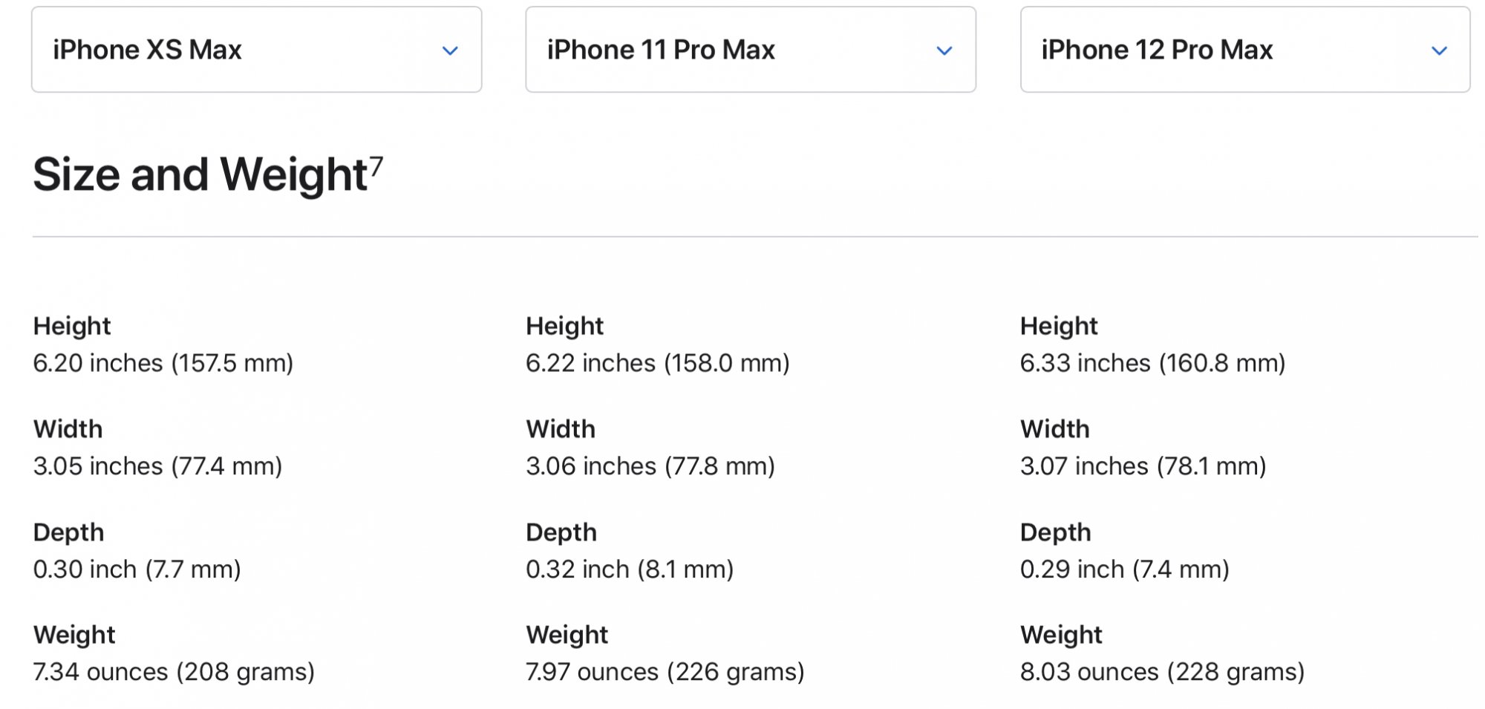Screen dimensions: 1485x709
Task: Click the 7.97 ounces weight value
Action: pyautogui.click(x=665, y=672)
